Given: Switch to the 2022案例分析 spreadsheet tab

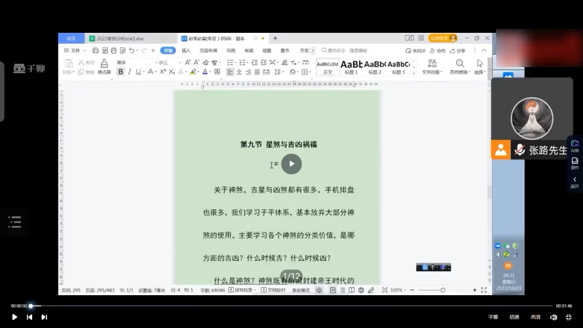Looking at the screenshot, I should 118,38.
